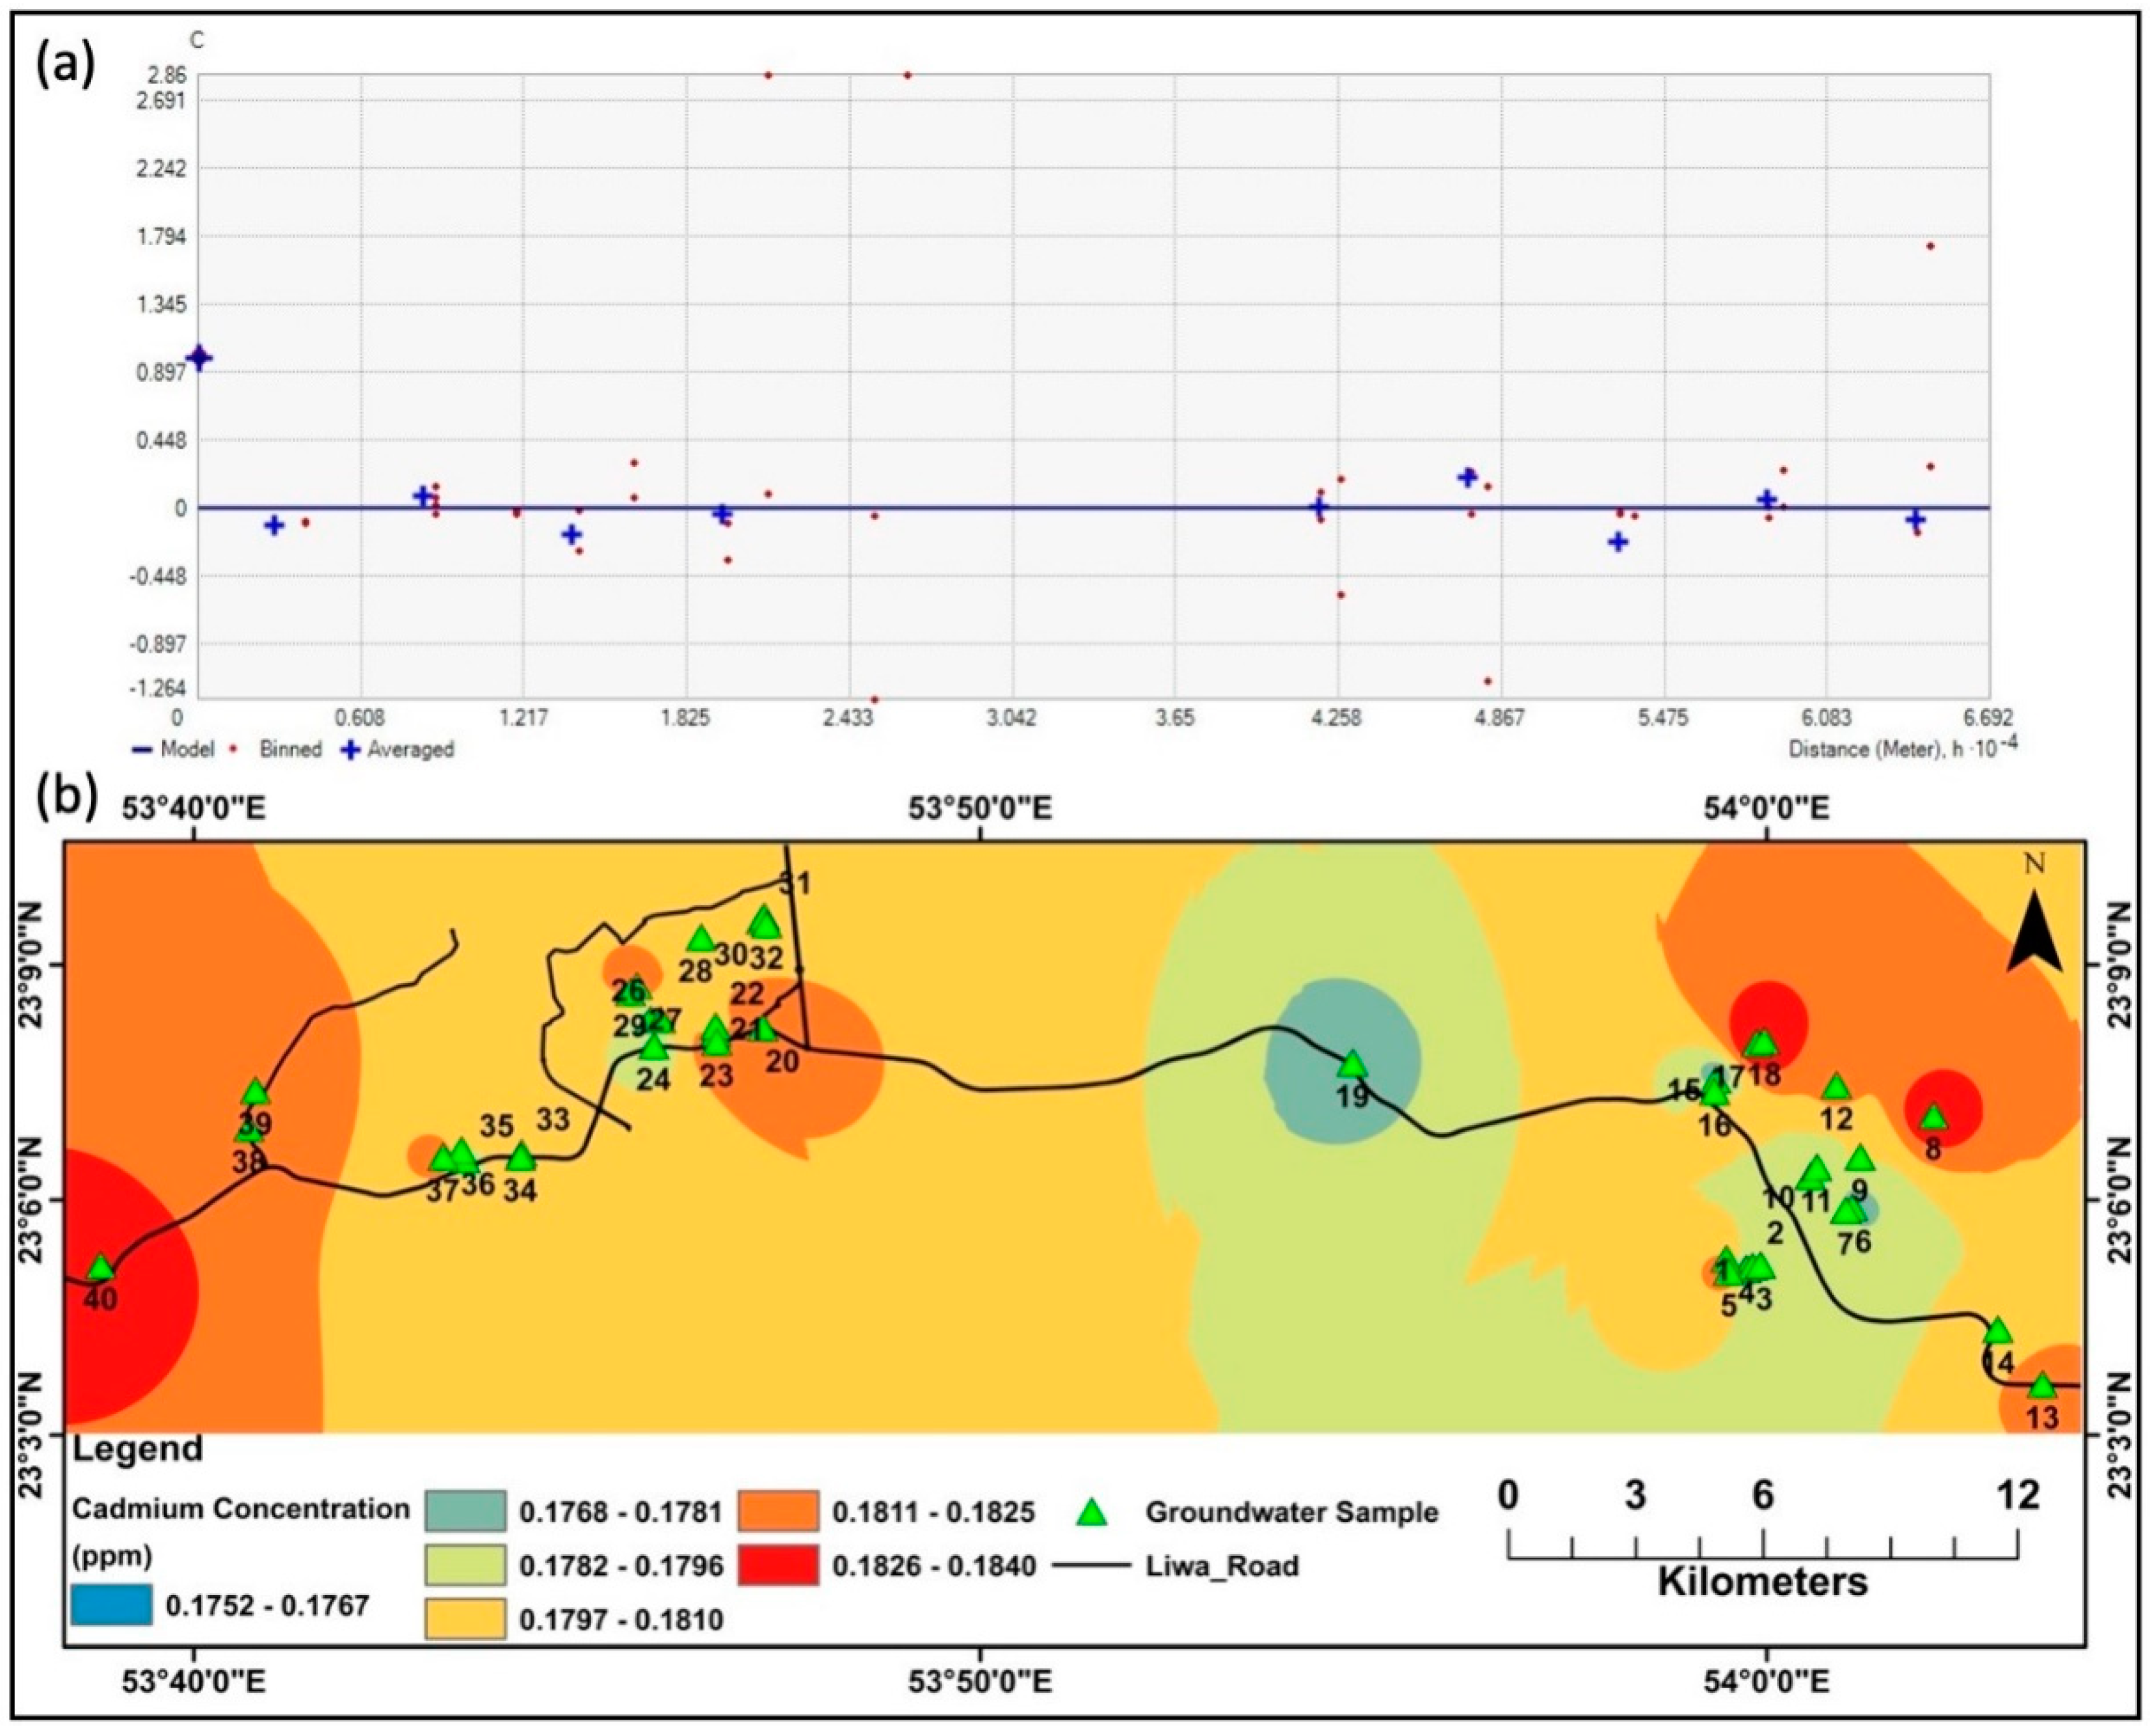Click the orange 0.1811 - 0.1825 swatch

(778, 1511)
